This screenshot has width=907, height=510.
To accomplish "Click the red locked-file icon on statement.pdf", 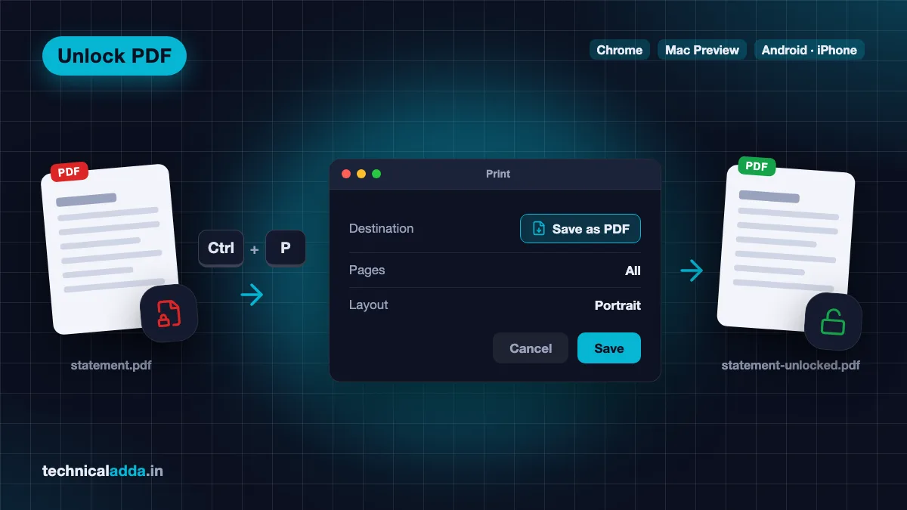I will [x=169, y=314].
